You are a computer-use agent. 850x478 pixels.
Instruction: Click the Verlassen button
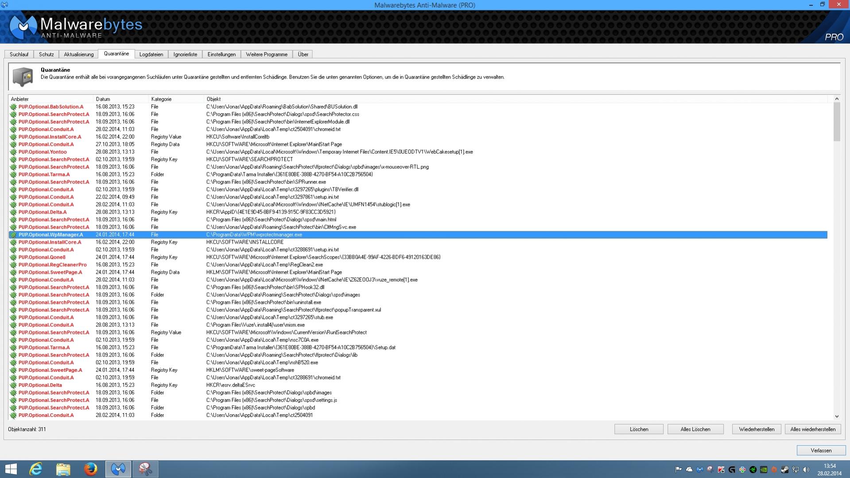pyautogui.click(x=821, y=451)
